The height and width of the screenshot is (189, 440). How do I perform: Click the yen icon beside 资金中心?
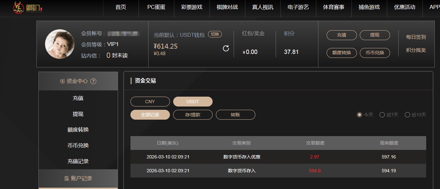[62, 81]
